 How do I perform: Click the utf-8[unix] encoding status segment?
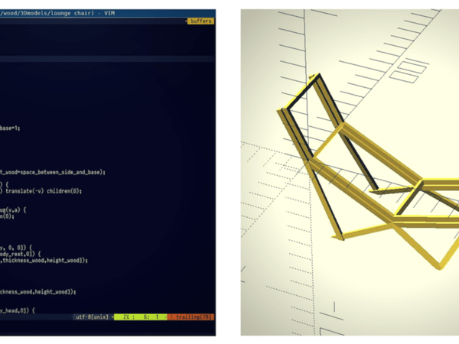point(93,316)
